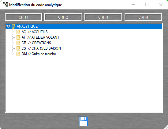Click the CRIT3 button

tap(103, 17)
